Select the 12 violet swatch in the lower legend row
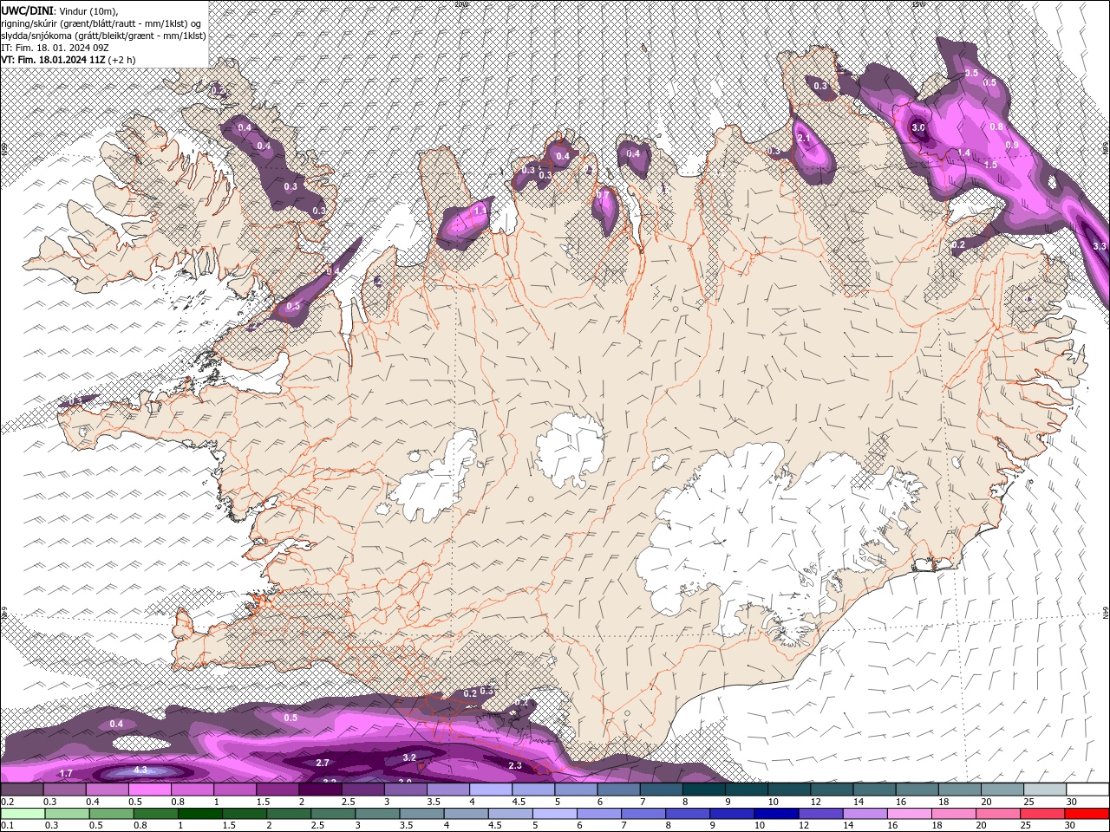Screen dimensions: 1110x832 point(820,814)
